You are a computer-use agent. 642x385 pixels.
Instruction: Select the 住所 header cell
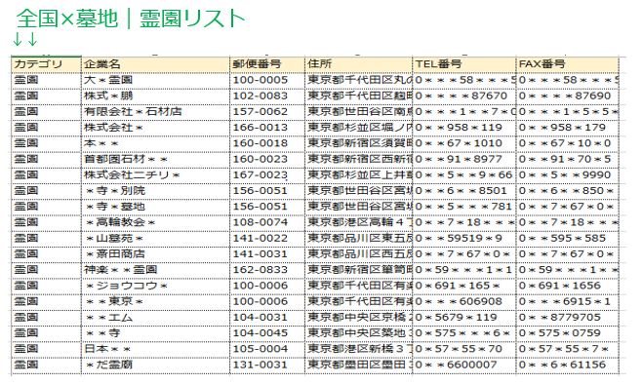click(x=359, y=64)
